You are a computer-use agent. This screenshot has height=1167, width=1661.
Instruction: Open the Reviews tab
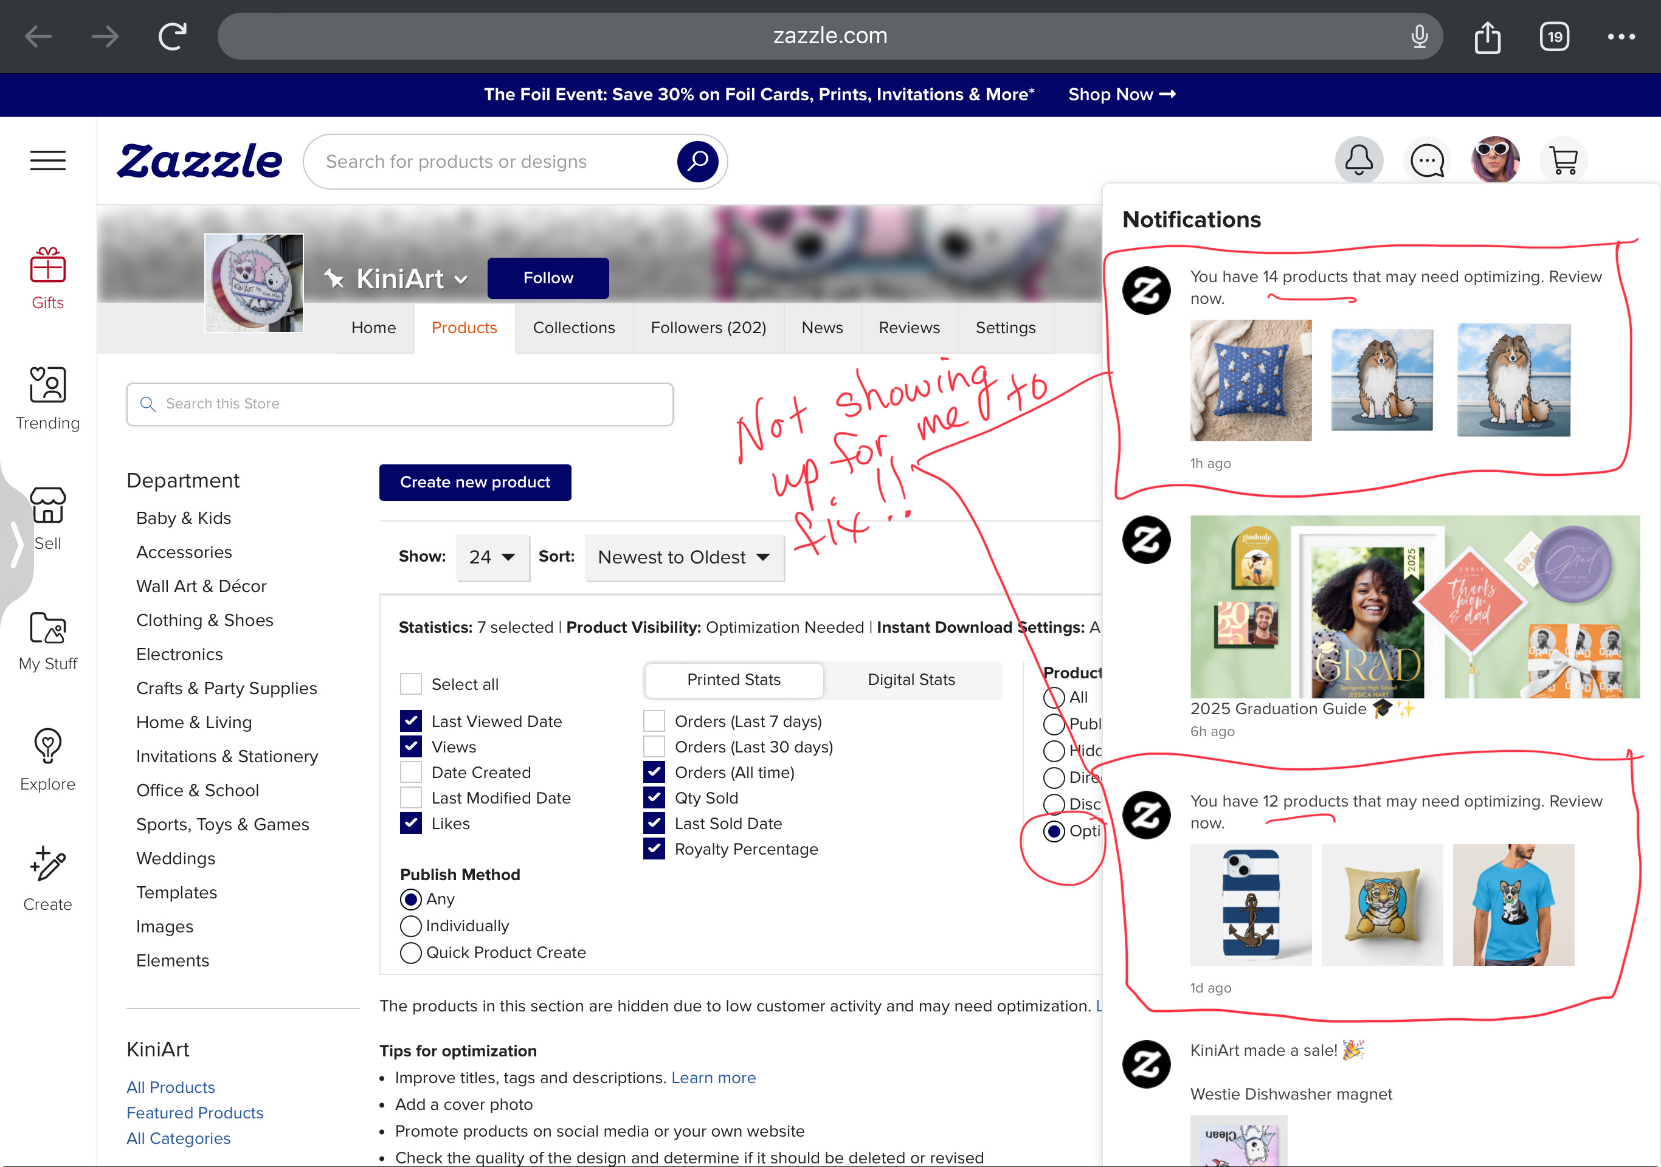pyautogui.click(x=909, y=328)
